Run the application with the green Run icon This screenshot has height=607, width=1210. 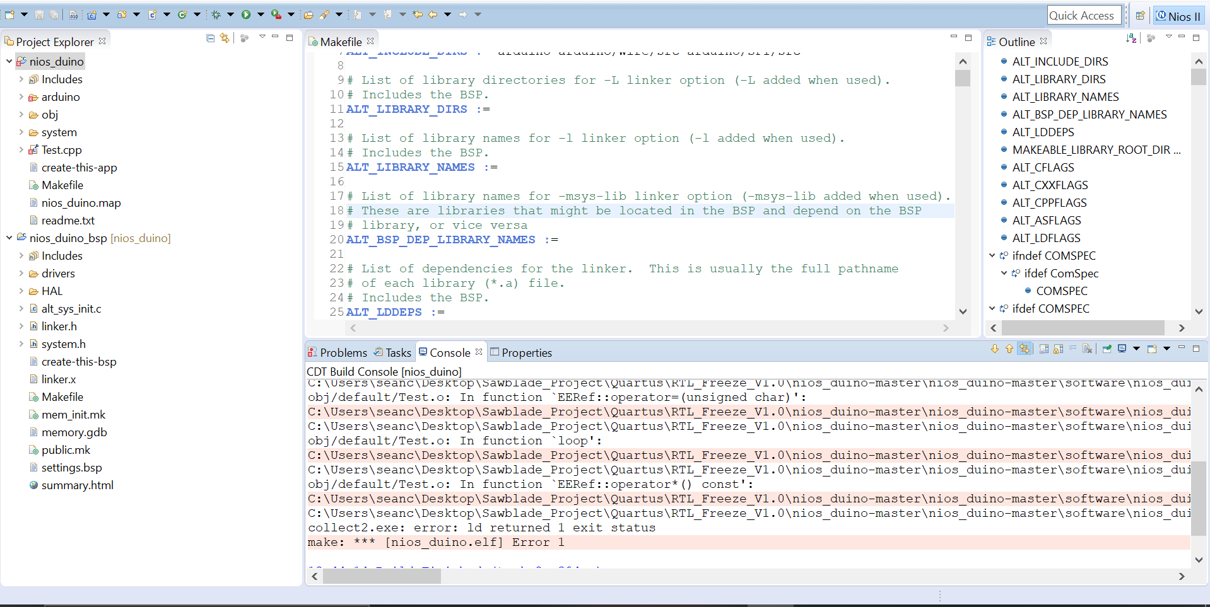pos(245,14)
